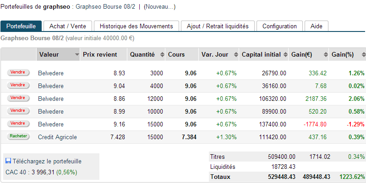Image resolution: width=366 pixels, height=183 pixels.
Task: Open the Configuration tab
Action: click(279, 26)
